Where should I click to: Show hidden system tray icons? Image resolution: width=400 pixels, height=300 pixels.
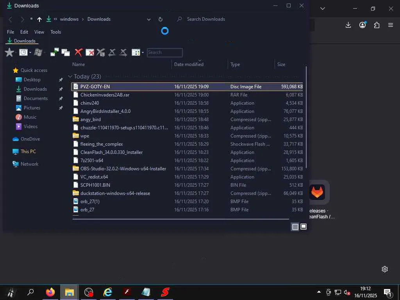coord(319,292)
